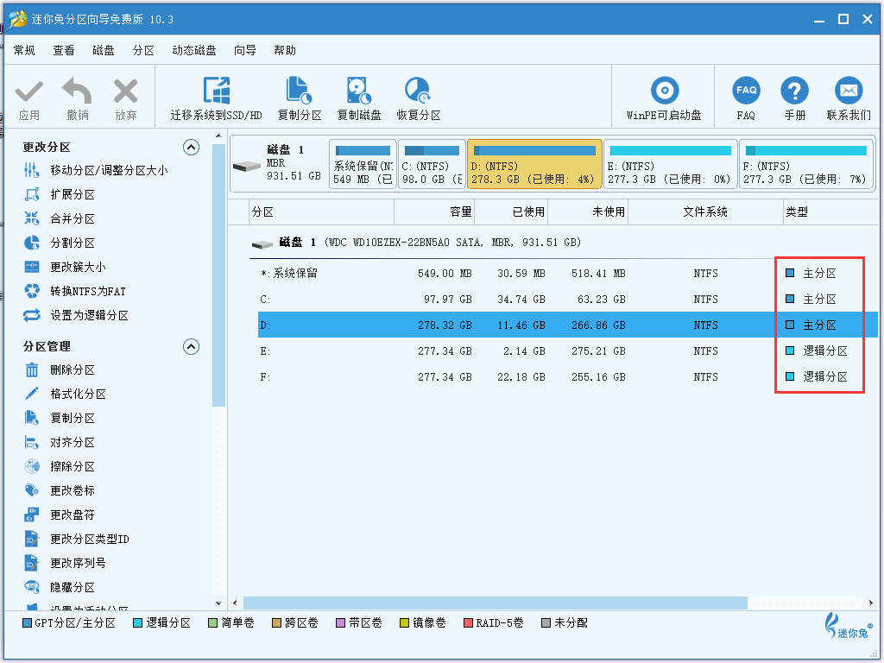Choose Extend Partition (扩展分区) in sidebar
Viewport: 884px width, 663px height.
pos(60,194)
